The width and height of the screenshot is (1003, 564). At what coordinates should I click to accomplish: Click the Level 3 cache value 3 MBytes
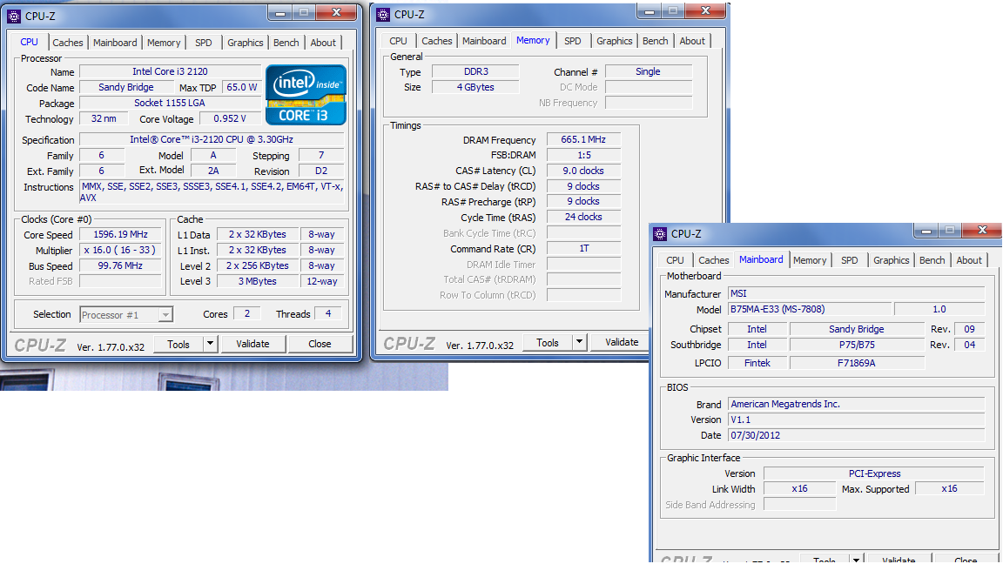257,281
